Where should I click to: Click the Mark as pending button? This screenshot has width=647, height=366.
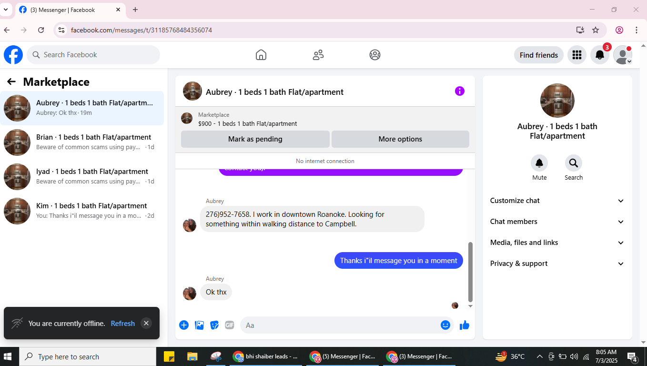255,139
